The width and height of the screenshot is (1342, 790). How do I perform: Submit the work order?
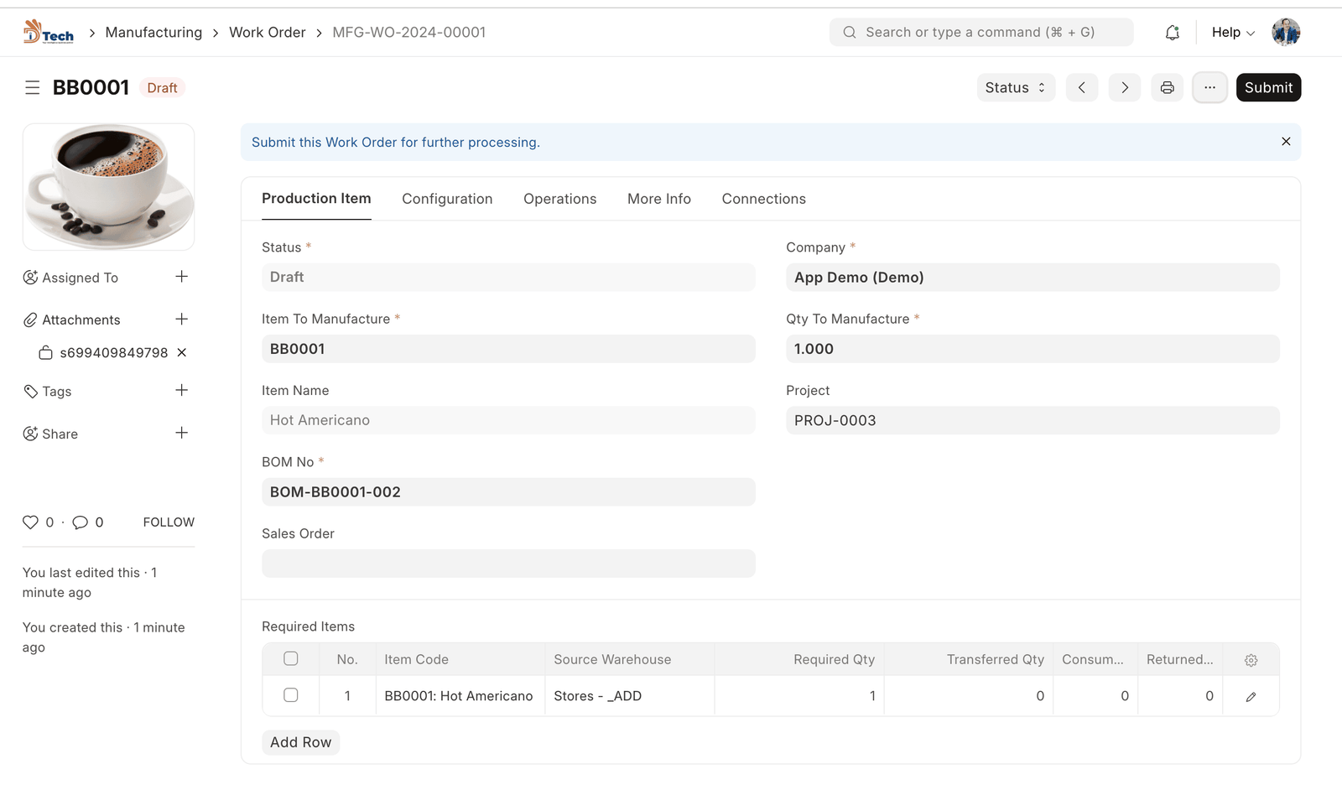pyautogui.click(x=1267, y=88)
